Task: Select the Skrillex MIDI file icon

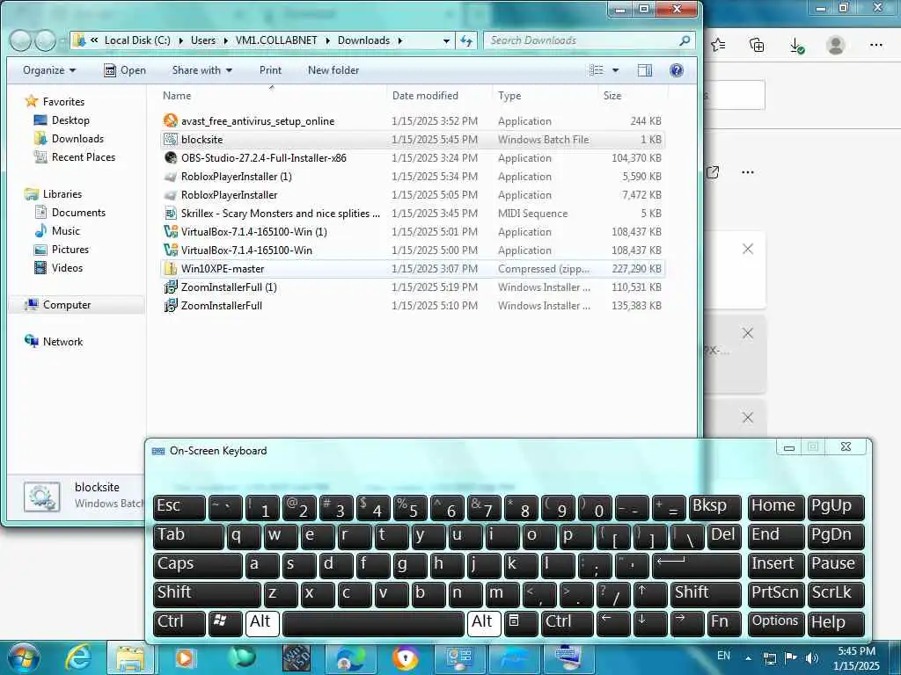Action: [170, 213]
